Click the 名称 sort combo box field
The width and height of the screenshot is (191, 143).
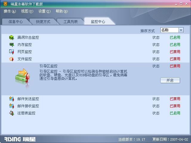click(172, 30)
